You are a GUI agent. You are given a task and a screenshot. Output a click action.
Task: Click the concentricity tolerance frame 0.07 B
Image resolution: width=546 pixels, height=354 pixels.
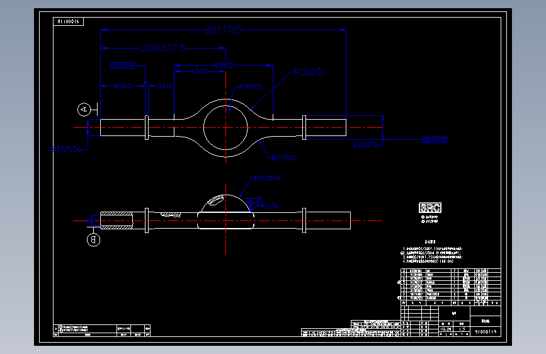pyautogui.click(x=435, y=140)
